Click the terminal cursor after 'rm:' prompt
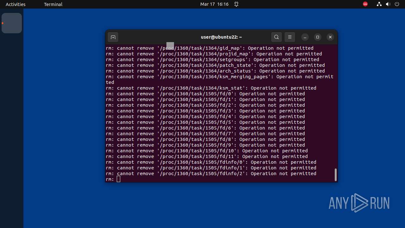Viewport: 405px width, 228px height. pos(119,179)
